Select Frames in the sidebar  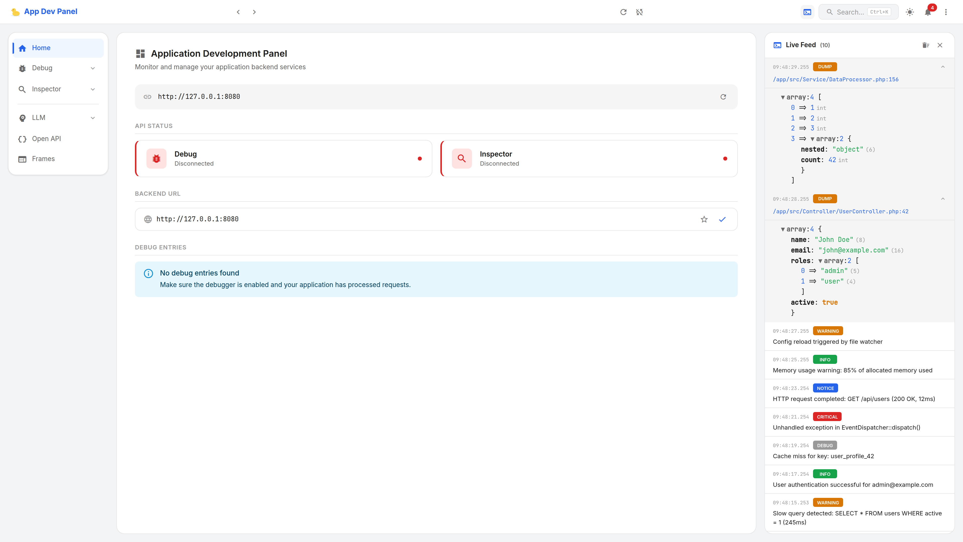click(43, 159)
